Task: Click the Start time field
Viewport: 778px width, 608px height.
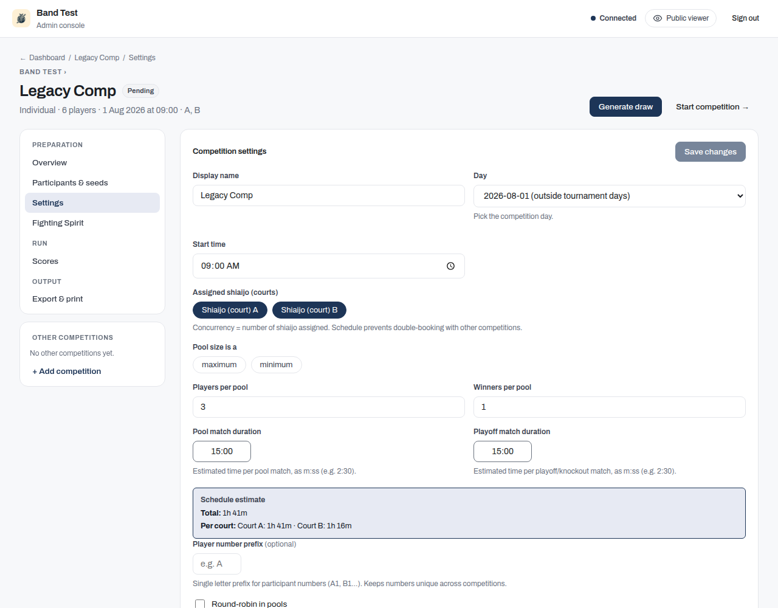Action: (x=329, y=266)
